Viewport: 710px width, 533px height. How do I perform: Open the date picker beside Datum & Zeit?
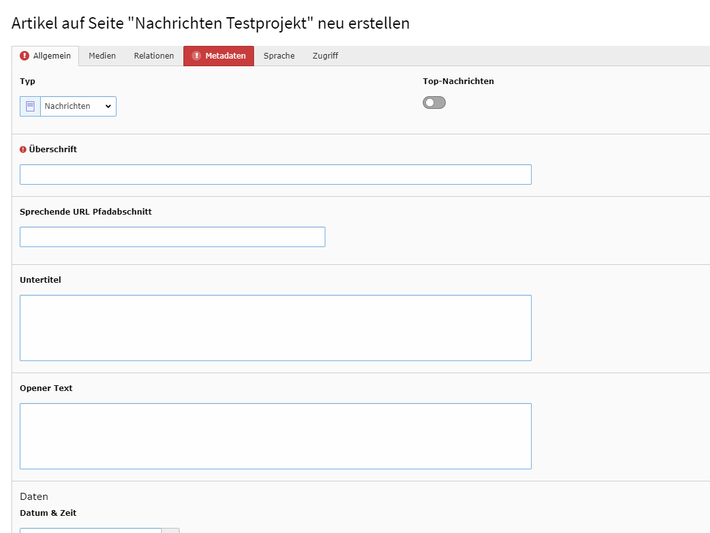pyautogui.click(x=171, y=530)
